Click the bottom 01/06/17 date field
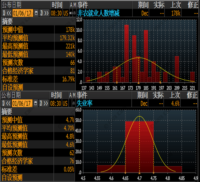The image size is (200, 182). point(22,103)
